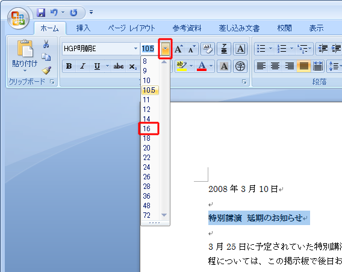Click the Decrease Indent icon
342x272 pixels.
pos(323,48)
